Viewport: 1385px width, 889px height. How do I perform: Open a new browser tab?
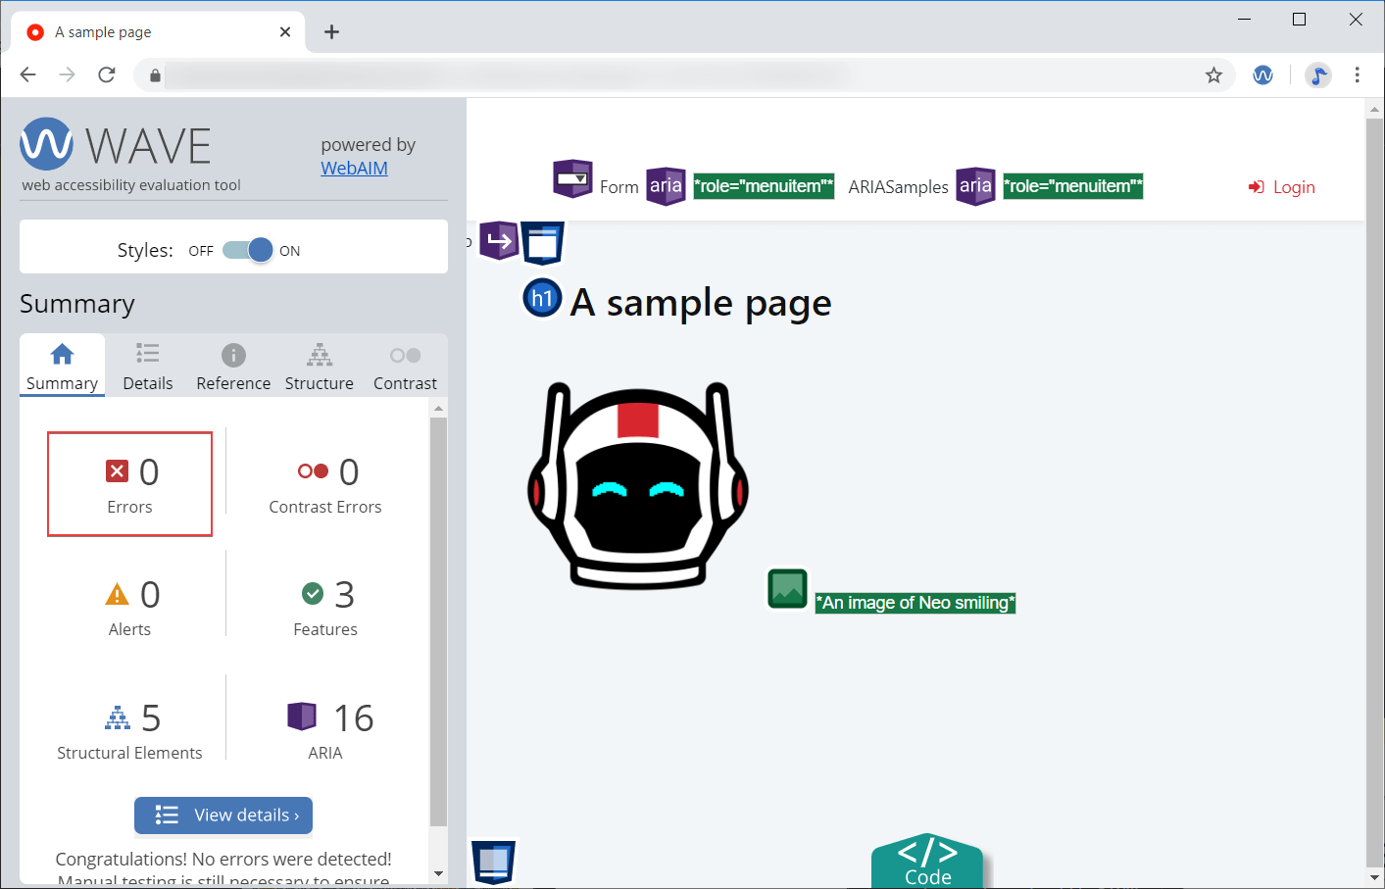click(x=331, y=32)
